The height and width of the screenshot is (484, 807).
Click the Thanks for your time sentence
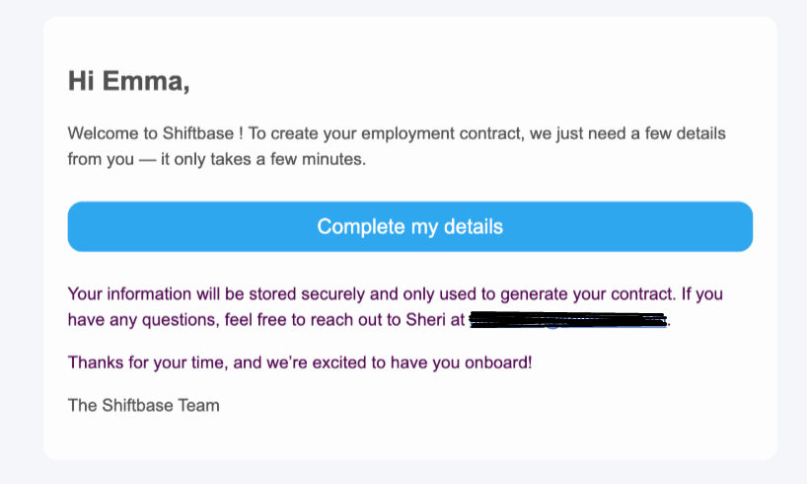pyautogui.click(x=300, y=363)
